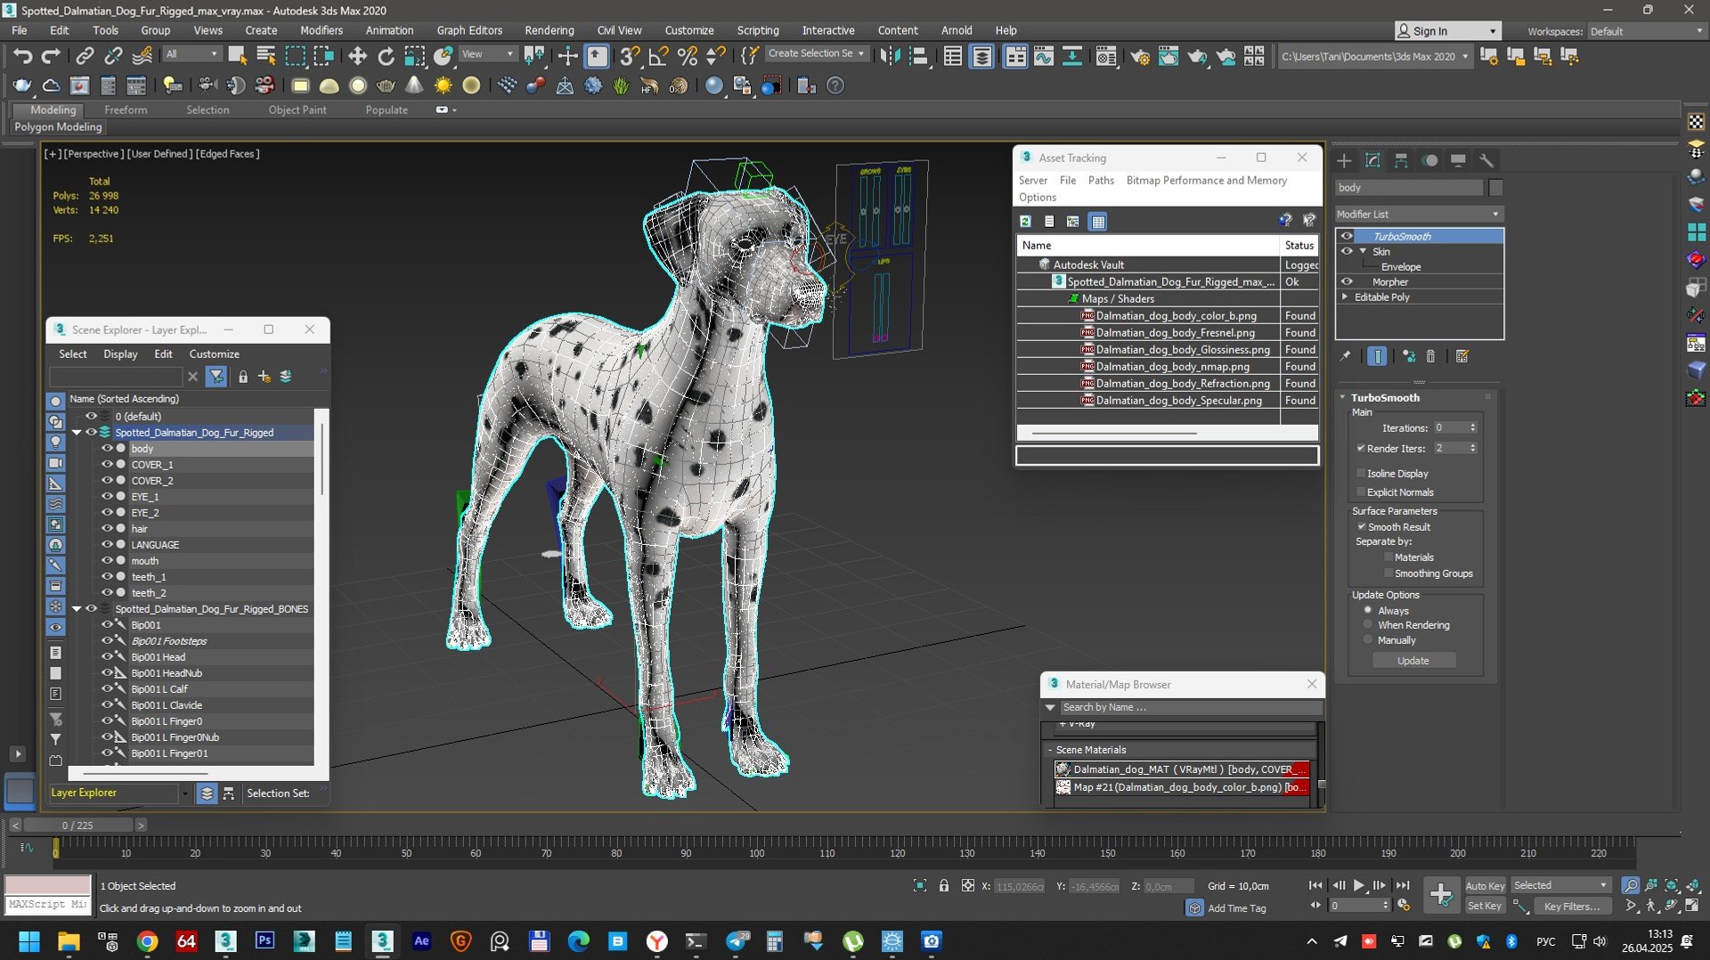
Task: Enable Isoline Display checkbox
Action: point(1361,473)
